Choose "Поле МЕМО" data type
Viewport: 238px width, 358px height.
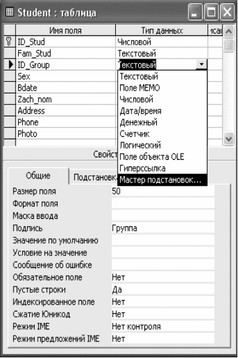tap(162, 88)
